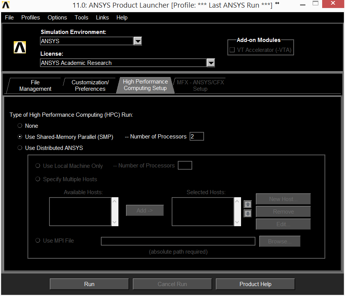Choose Specify Multiple Hosts option

(x=38, y=179)
